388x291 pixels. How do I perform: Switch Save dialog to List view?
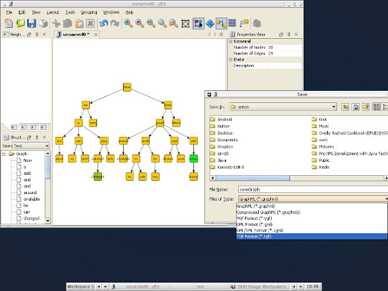tap(376, 107)
